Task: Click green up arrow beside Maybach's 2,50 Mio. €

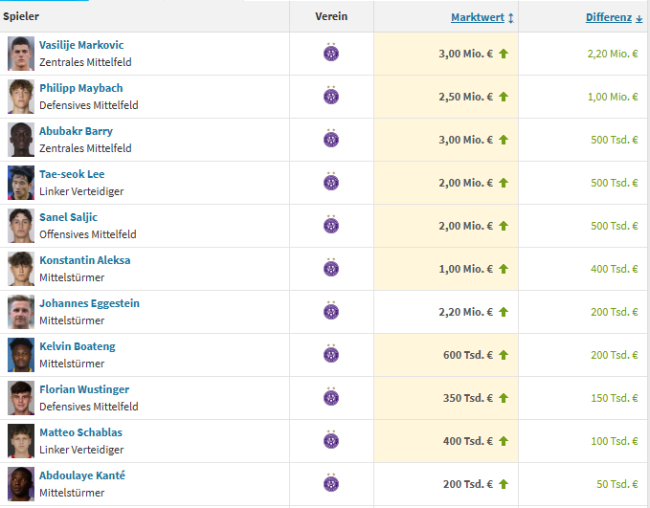Action: click(x=504, y=97)
